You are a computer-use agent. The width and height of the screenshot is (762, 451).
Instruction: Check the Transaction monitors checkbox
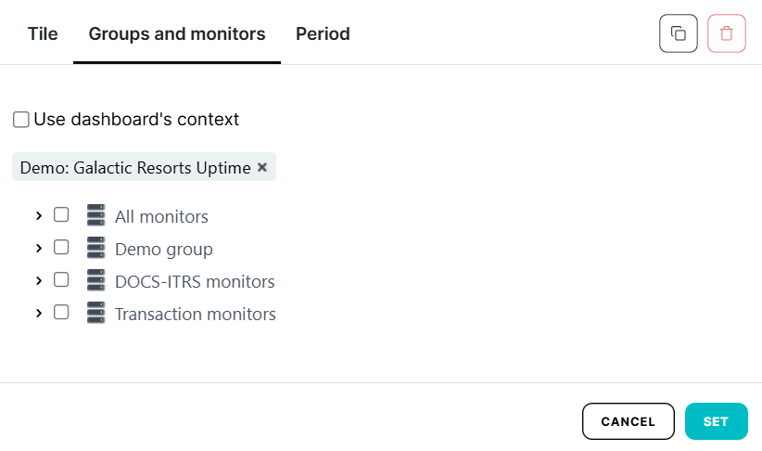pos(61,313)
